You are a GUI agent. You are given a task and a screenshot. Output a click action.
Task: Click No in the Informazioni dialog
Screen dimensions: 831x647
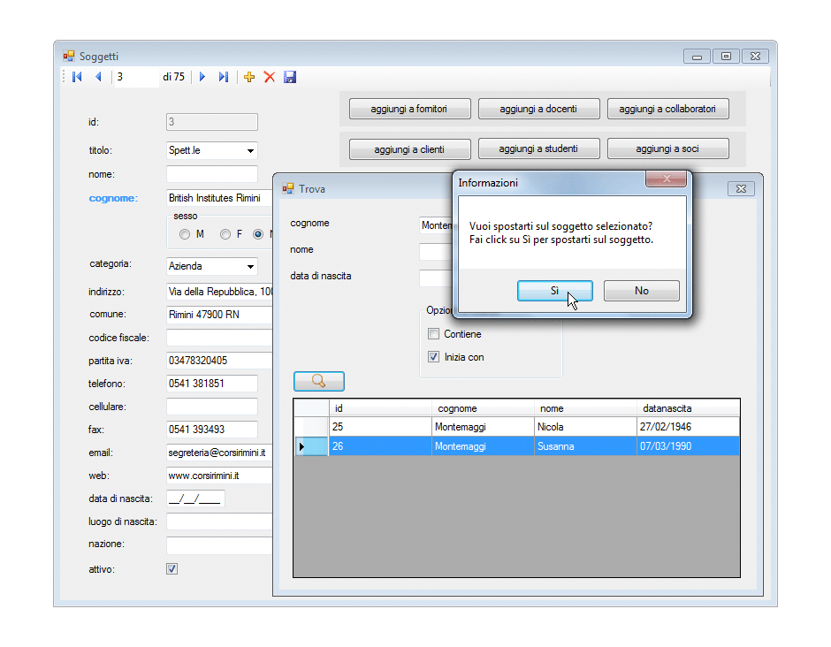(642, 291)
